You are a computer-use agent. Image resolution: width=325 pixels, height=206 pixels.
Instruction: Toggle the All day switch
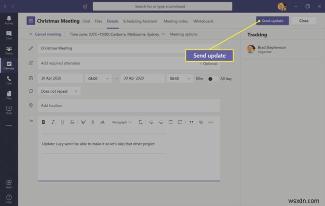point(212,79)
